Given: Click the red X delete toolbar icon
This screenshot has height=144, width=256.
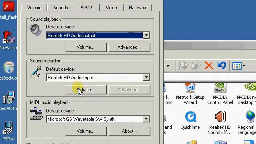Looking at the screenshot, I should click(209, 66).
